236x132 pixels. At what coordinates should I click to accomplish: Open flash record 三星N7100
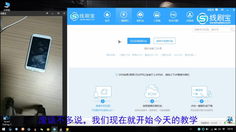click(125, 55)
